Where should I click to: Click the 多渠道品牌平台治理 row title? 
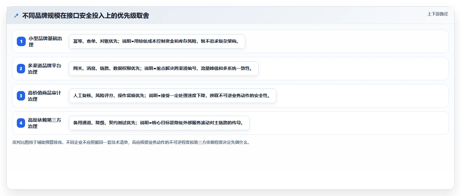pyautogui.click(x=44, y=69)
